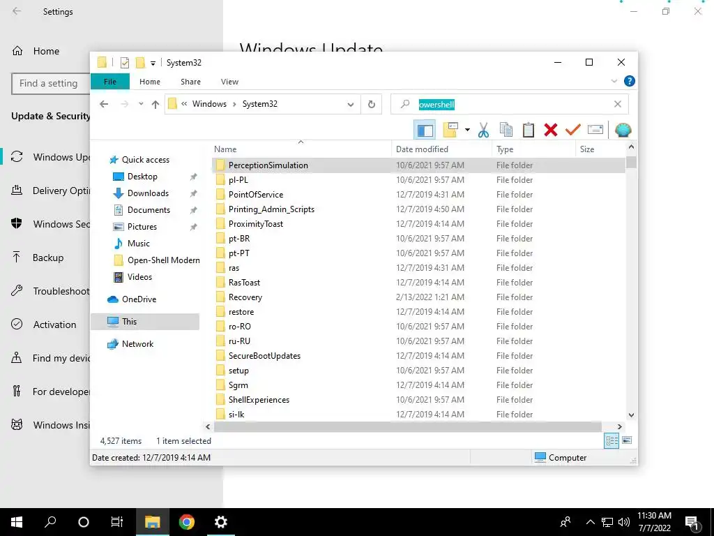Screen dimensions: 714x536
Task: Open Open-Shell Modern folder in navigation pane
Action: click(163, 260)
